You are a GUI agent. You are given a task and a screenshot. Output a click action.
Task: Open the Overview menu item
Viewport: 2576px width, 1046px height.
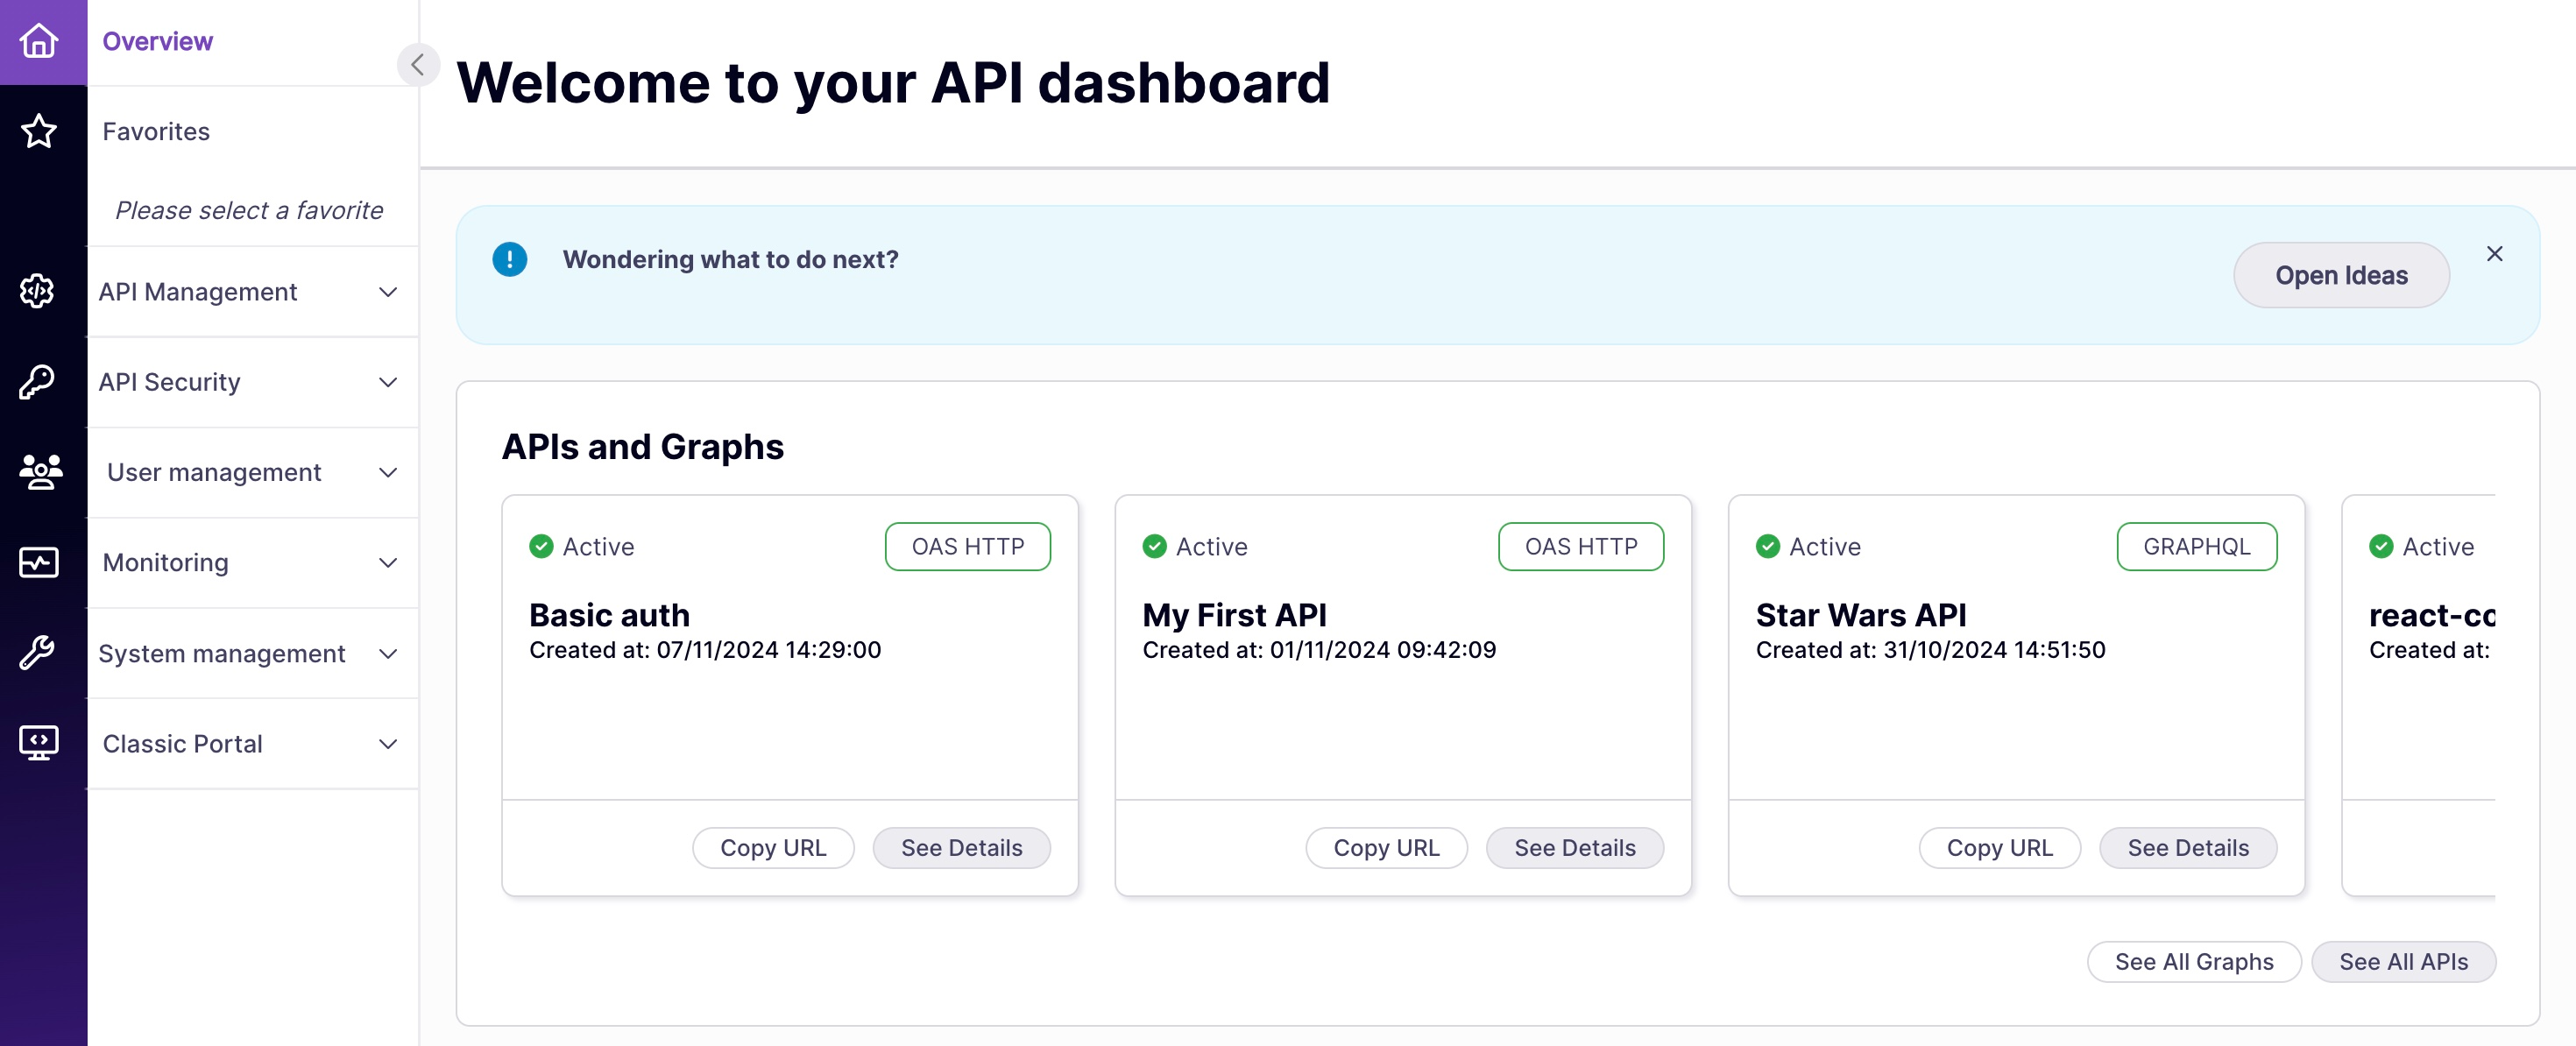coord(158,41)
